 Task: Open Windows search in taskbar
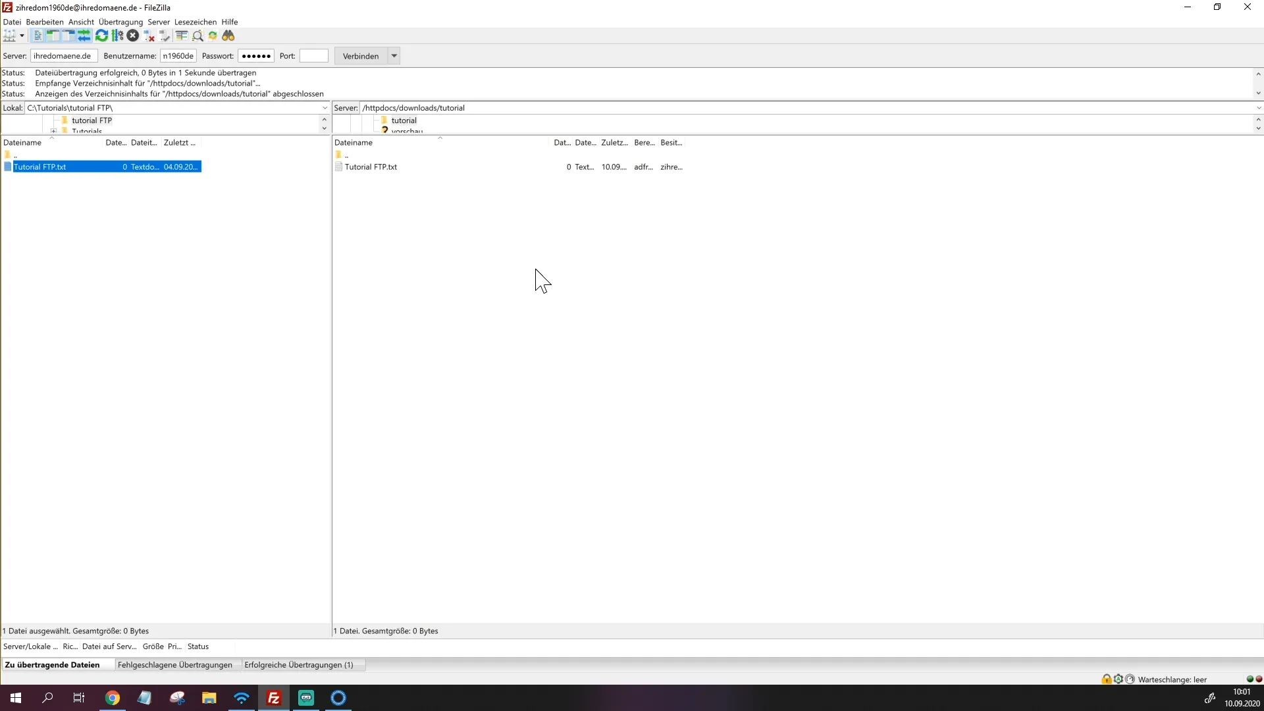(x=47, y=698)
